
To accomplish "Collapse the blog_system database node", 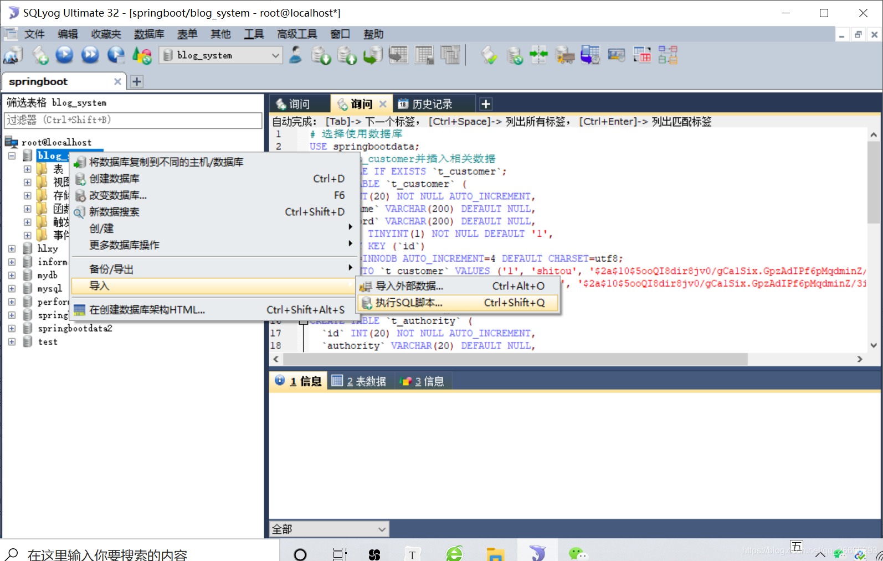I will click(x=12, y=156).
